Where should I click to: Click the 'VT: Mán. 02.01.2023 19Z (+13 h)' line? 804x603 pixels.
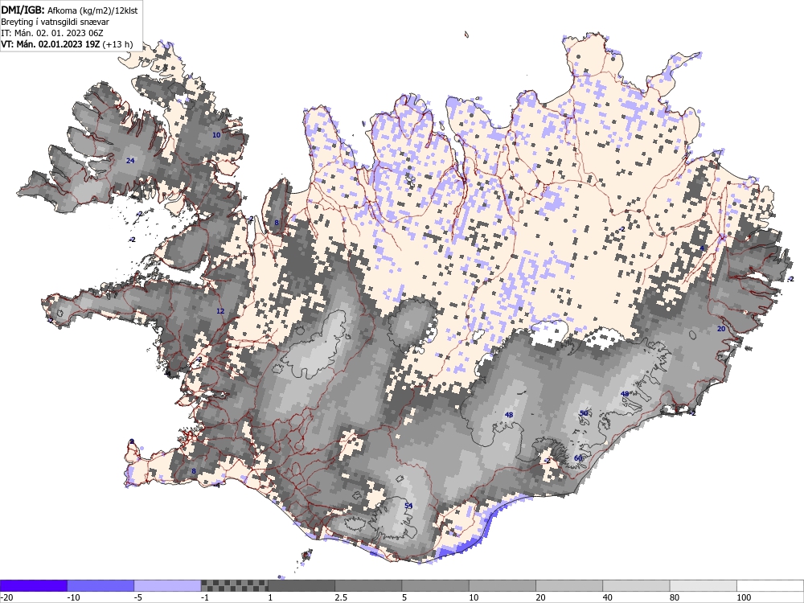pyautogui.click(x=67, y=44)
